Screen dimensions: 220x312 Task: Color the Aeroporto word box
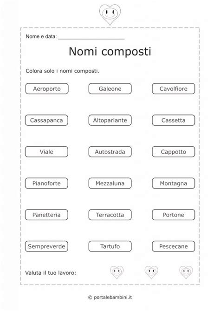[x=47, y=88]
